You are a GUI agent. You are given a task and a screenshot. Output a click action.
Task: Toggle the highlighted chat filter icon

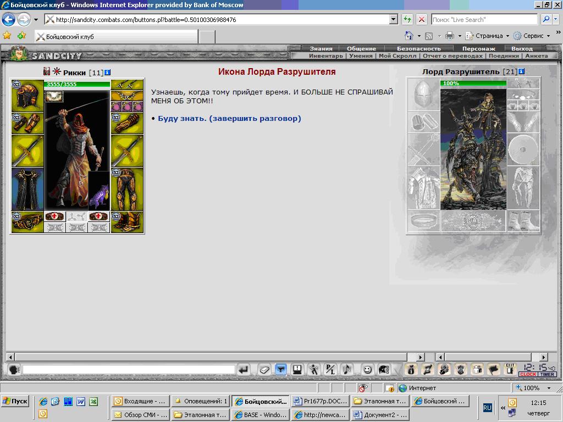click(x=281, y=369)
